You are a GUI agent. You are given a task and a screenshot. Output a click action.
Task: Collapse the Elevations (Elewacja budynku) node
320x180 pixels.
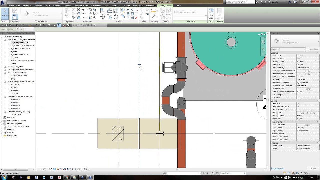click(x=5, y=82)
